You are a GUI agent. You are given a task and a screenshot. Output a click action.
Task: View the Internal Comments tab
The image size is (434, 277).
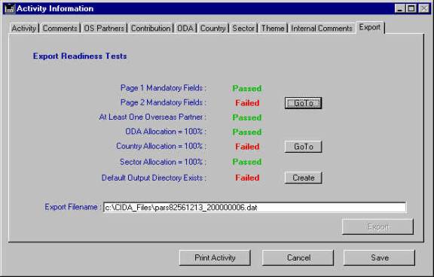(322, 28)
